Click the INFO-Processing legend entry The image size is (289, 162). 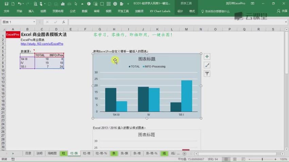(x=154, y=66)
